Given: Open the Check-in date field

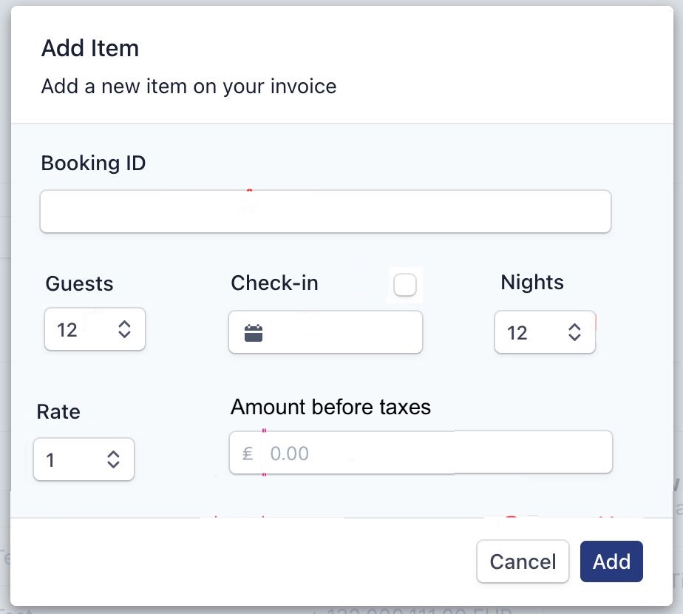Looking at the screenshot, I should tap(340, 333).
